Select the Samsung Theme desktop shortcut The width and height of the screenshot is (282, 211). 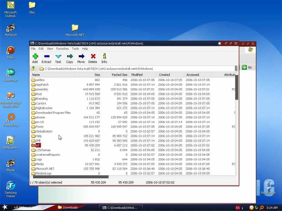pos(11,189)
